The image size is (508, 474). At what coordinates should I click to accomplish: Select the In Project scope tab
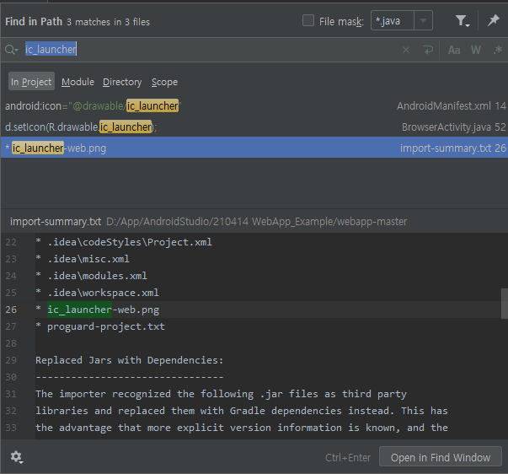click(31, 82)
